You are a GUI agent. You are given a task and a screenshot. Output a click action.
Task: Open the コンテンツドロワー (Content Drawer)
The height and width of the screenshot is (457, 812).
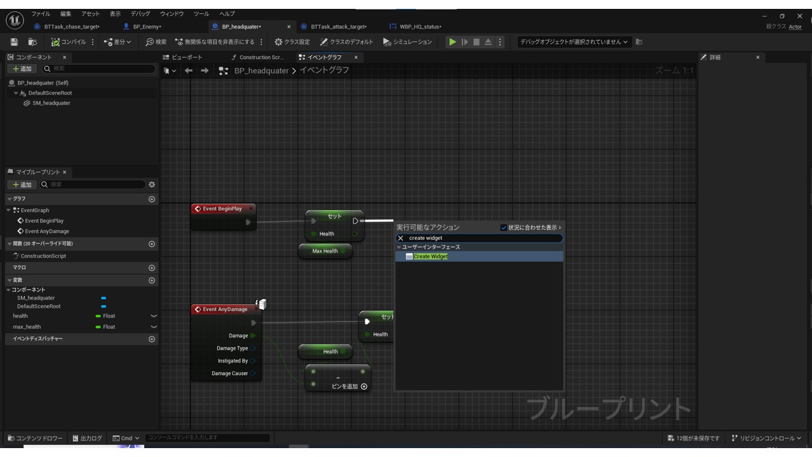[35, 437]
